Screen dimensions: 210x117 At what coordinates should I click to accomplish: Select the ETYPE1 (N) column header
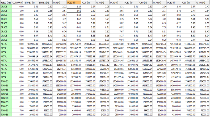click(31, 2)
